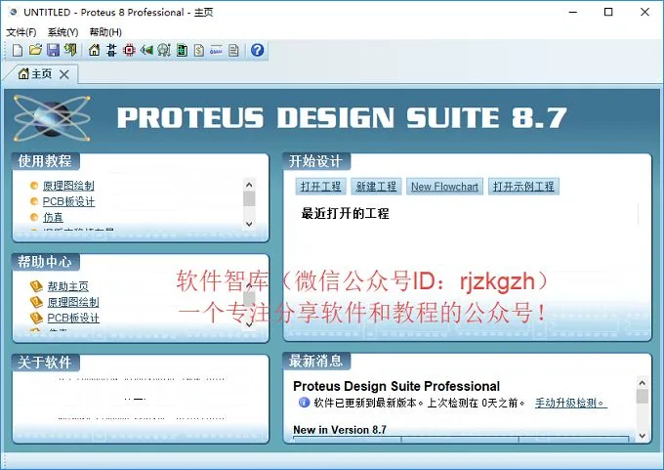The width and height of the screenshot is (664, 470).
Task: Open the Source Code toolbar icon
Action: [x=216, y=50]
